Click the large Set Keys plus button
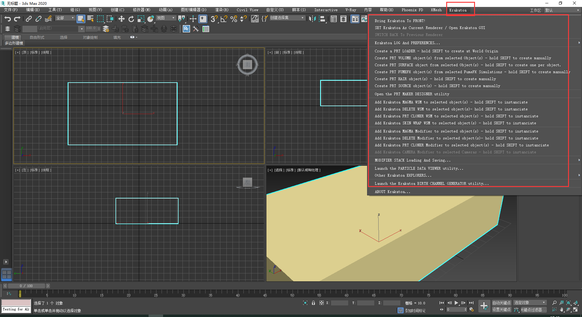Image resolution: width=582 pixels, height=317 pixels. [484, 306]
